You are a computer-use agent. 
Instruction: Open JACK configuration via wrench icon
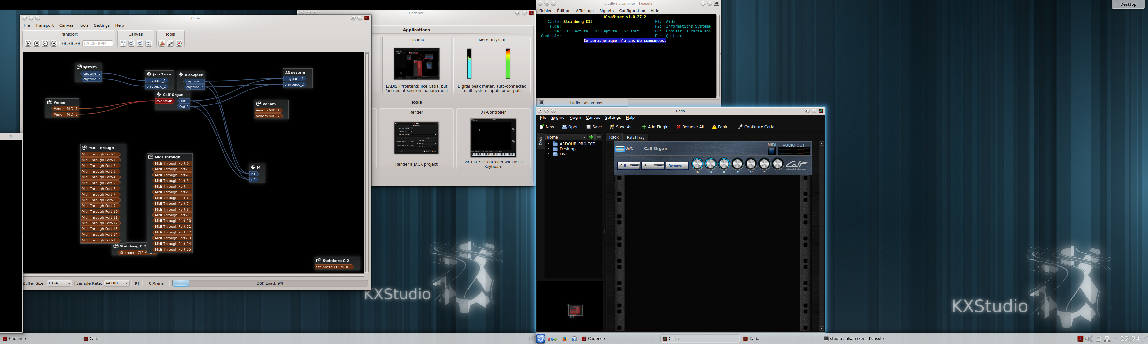point(171,43)
